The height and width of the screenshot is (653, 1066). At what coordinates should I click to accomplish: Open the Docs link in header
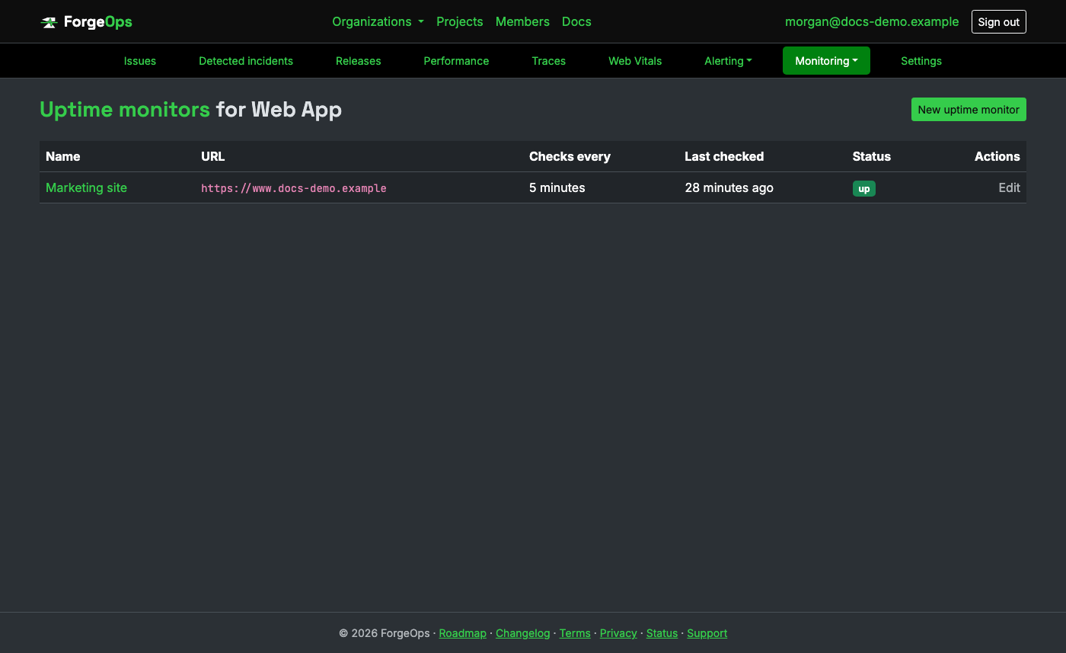click(576, 21)
